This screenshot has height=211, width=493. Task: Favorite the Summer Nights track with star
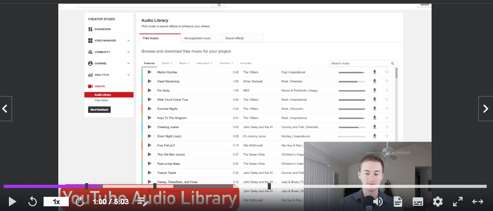coord(387,109)
